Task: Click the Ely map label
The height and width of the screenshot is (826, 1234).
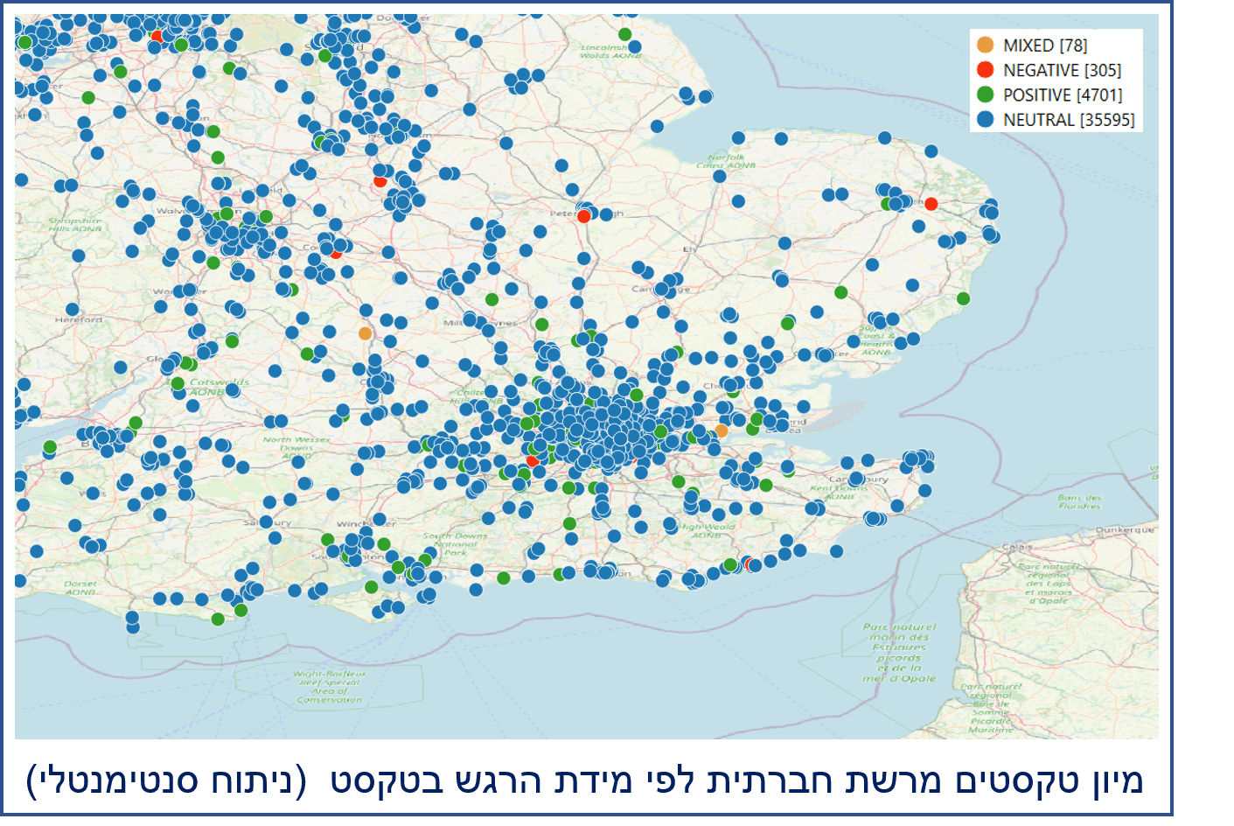Action: (x=691, y=249)
